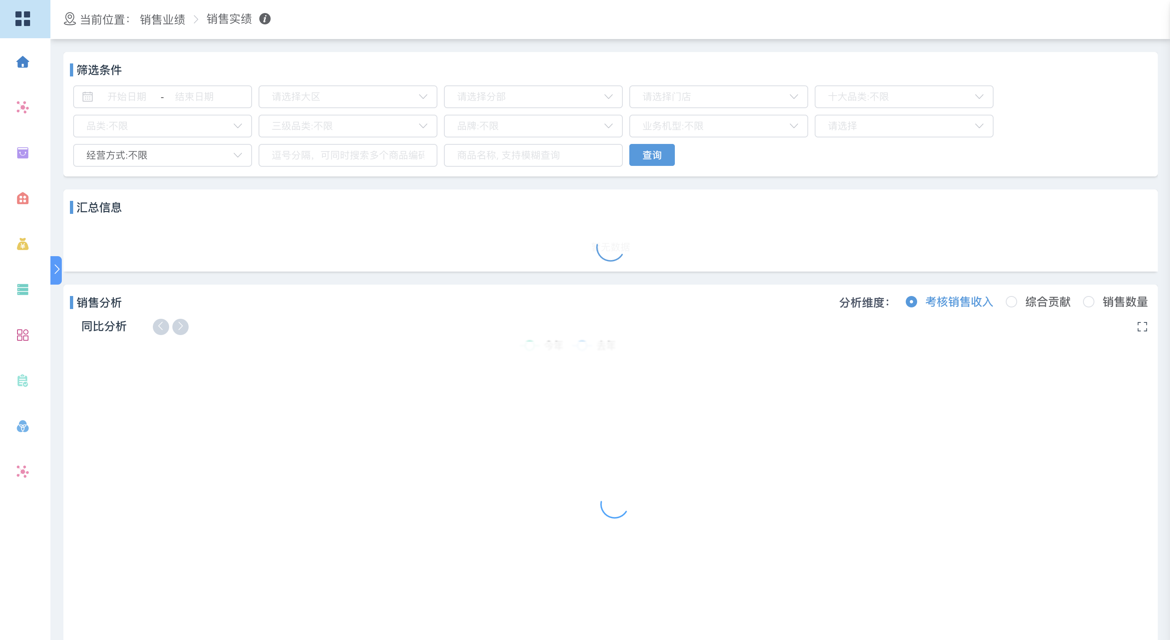1170x640 pixels.
Task: Select the 销售数量 radio option
Action: 1088,302
